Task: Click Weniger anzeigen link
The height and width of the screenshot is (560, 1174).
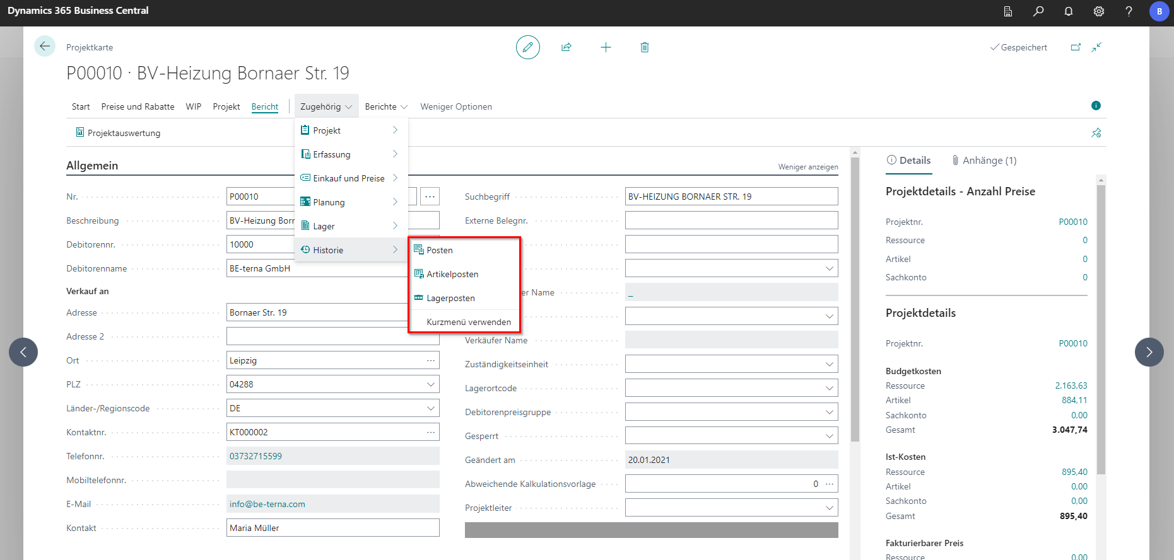Action: click(x=807, y=167)
